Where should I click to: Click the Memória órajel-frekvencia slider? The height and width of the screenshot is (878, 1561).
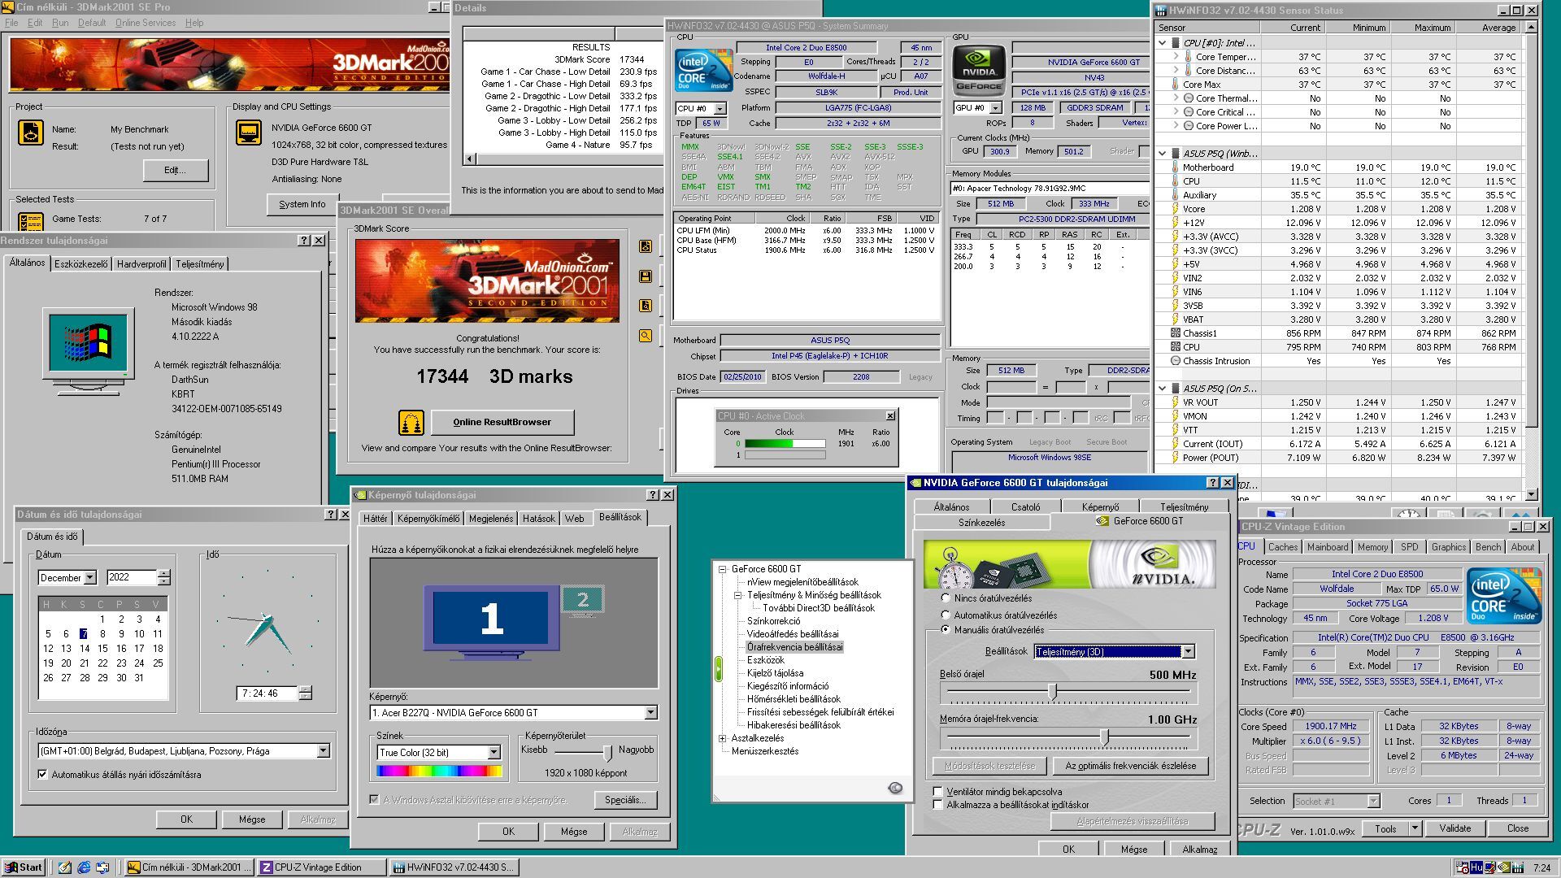(x=1104, y=737)
